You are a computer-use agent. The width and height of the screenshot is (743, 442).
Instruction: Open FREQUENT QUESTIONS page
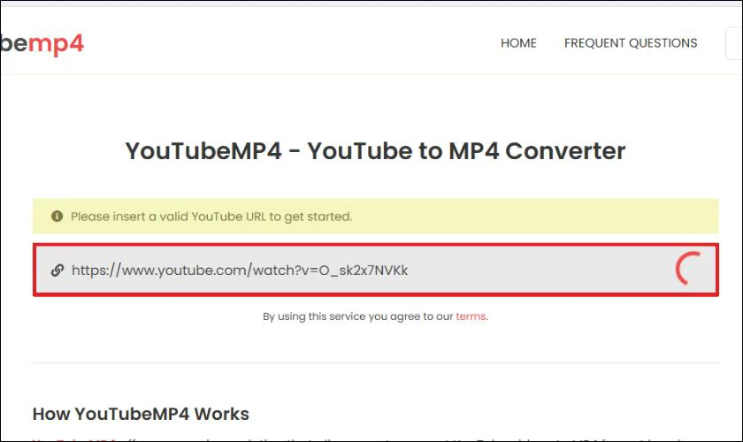pyautogui.click(x=630, y=43)
